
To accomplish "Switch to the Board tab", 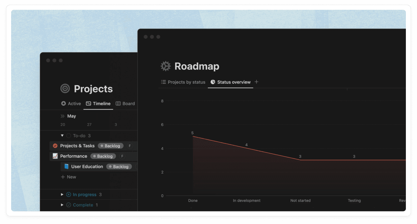I will [125, 104].
